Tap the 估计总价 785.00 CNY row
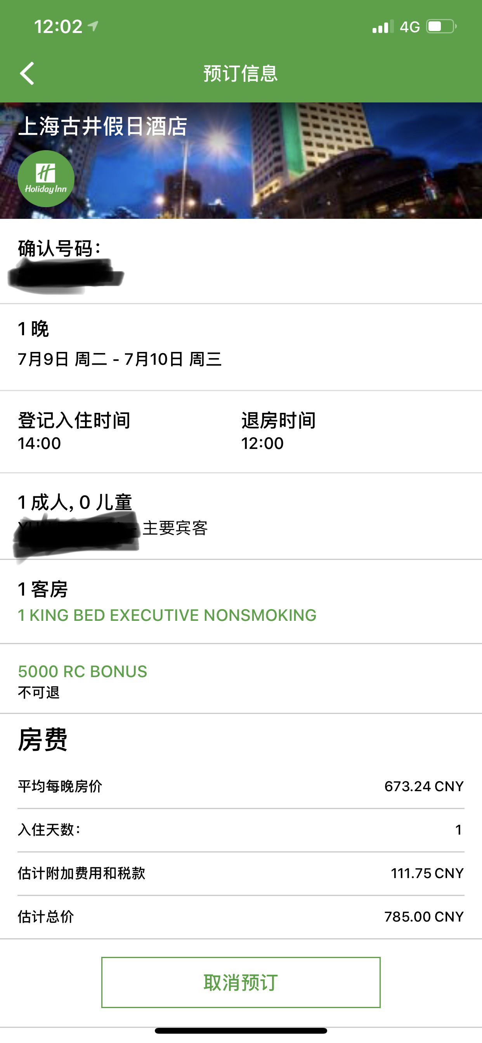 click(x=241, y=917)
